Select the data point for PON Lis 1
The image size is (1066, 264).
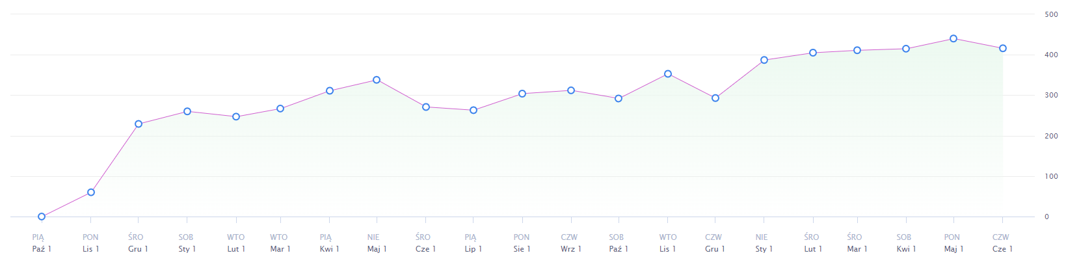click(x=91, y=192)
